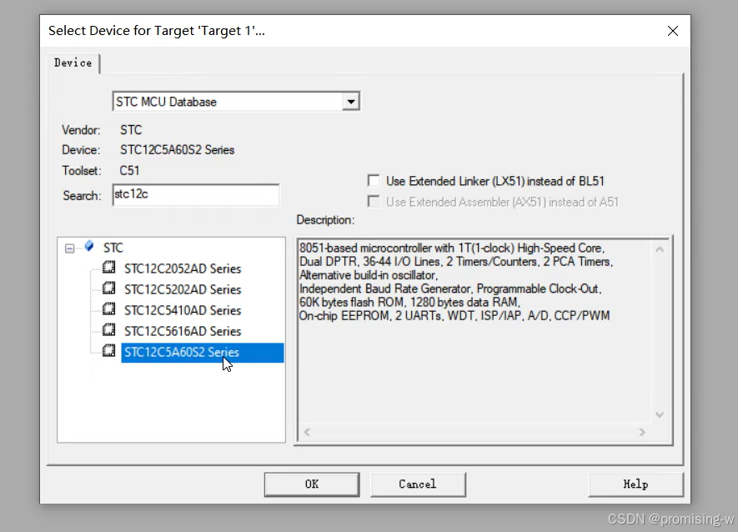This screenshot has height=532, width=738.
Task: Confirm selection with OK button
Action: (x=312, y=484)
